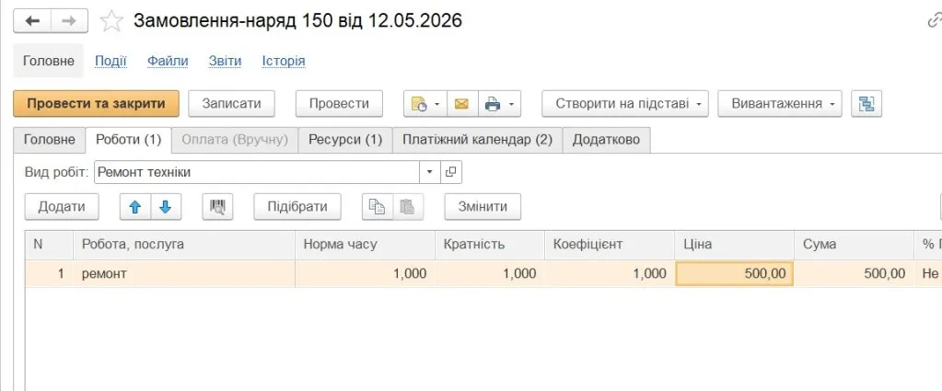Click the link icon at top right

[x=935, y=21]
